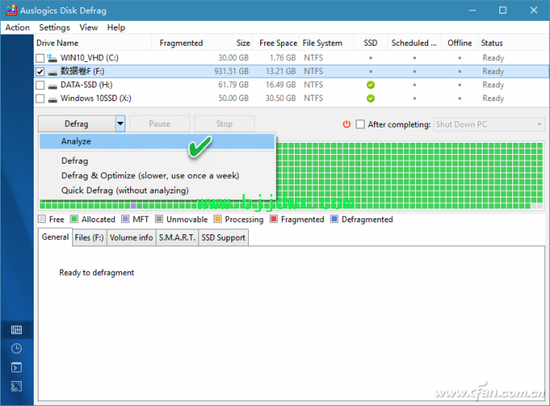Choose Quick Defrag (without analyzing)
Viewport: 550px width, 406px height.
[157, 190]
